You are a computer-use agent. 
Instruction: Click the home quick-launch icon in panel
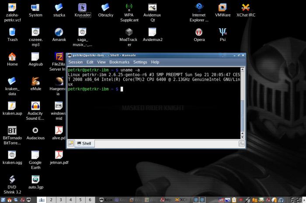click(x=9, y=200)
